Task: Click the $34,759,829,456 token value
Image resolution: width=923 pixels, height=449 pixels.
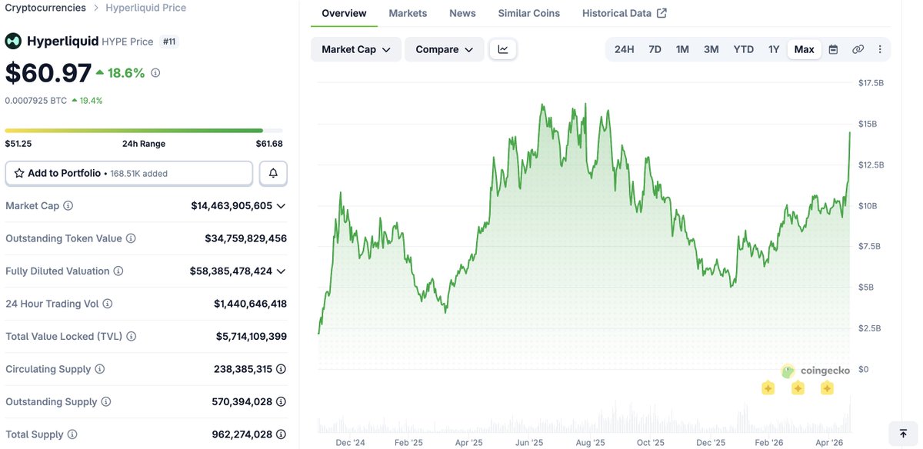Action: point(245,239)
